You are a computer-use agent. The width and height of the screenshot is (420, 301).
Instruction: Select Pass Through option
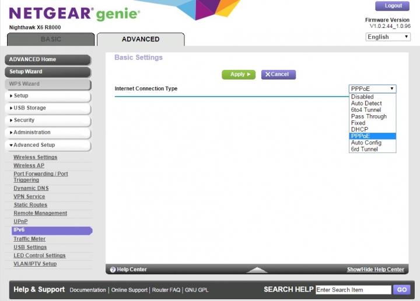click(x=372, y=116)
